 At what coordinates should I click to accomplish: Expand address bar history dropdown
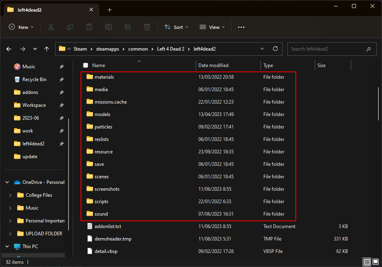262,49
